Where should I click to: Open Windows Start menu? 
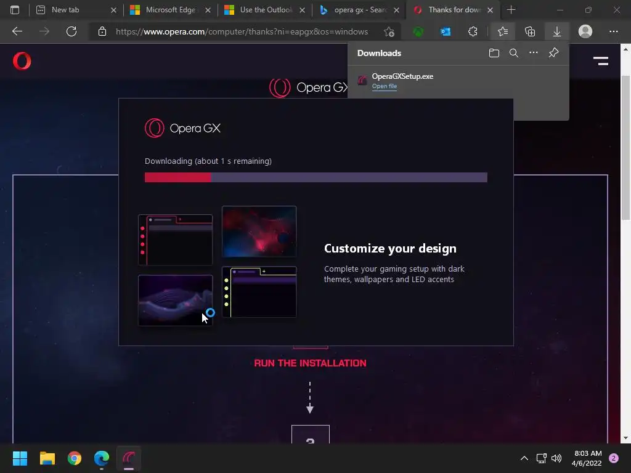(x=20, y=458)
